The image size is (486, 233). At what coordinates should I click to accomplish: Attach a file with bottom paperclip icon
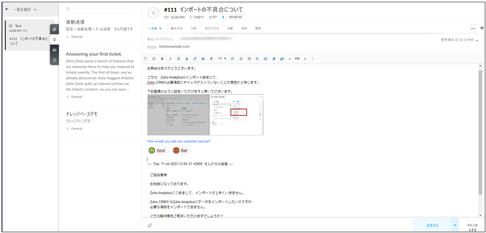click(x=150, y=225)
